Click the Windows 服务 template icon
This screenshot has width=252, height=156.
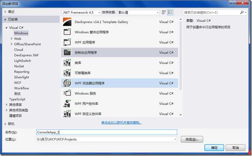[x=67, y=93]
